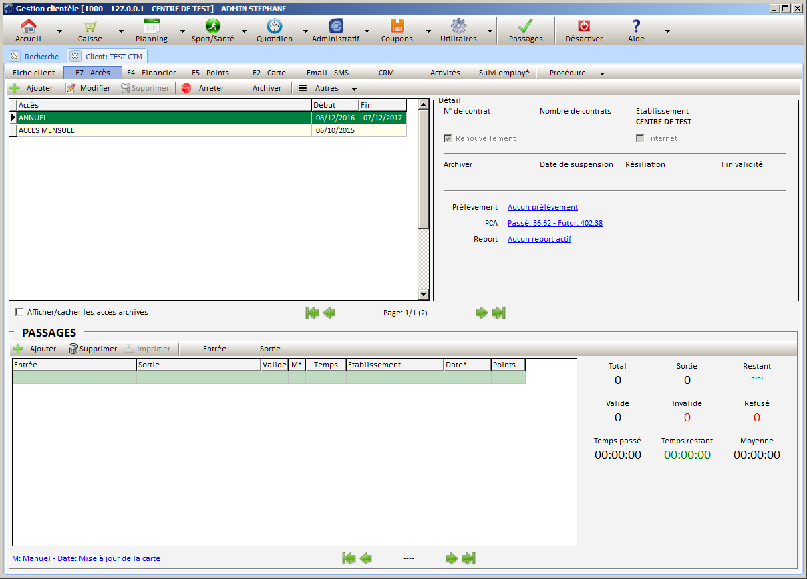
Task: Close the Client: TEST CTM tab
Action: point(75,56)
